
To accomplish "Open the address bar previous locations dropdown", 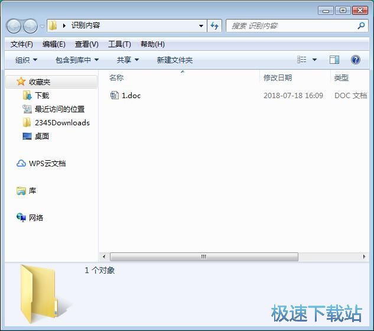I will pos(201,25).
